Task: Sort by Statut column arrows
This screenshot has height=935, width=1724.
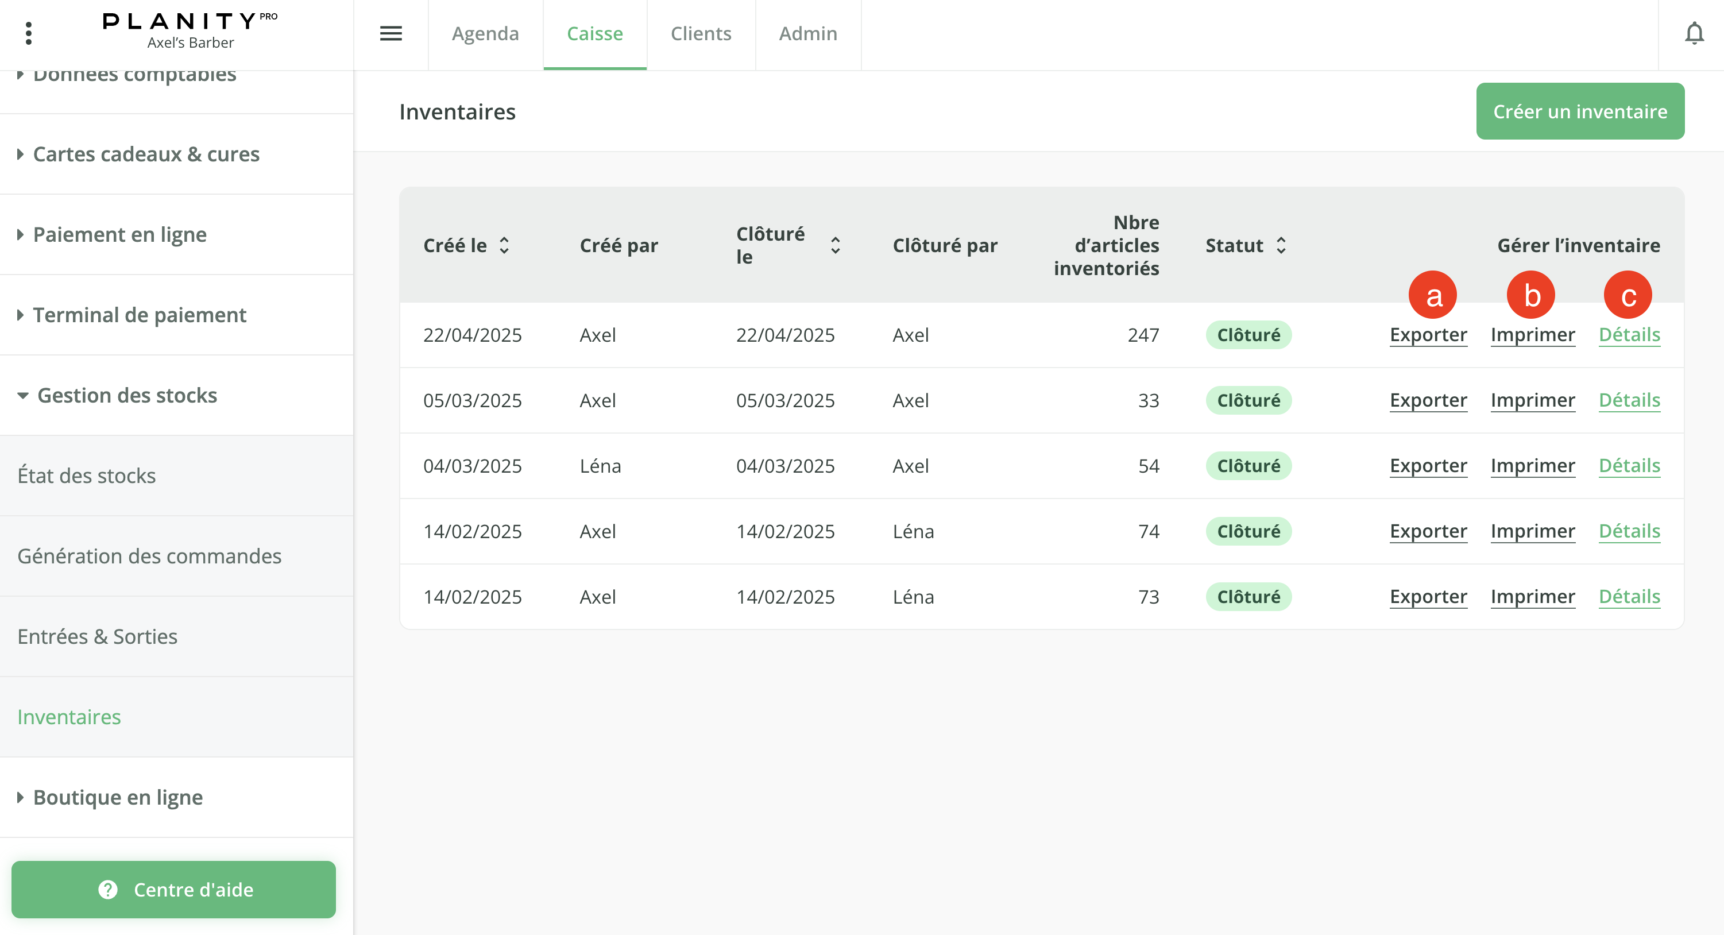Action: 1281,246
